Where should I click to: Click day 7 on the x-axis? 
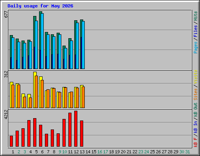tap(48, 152)
